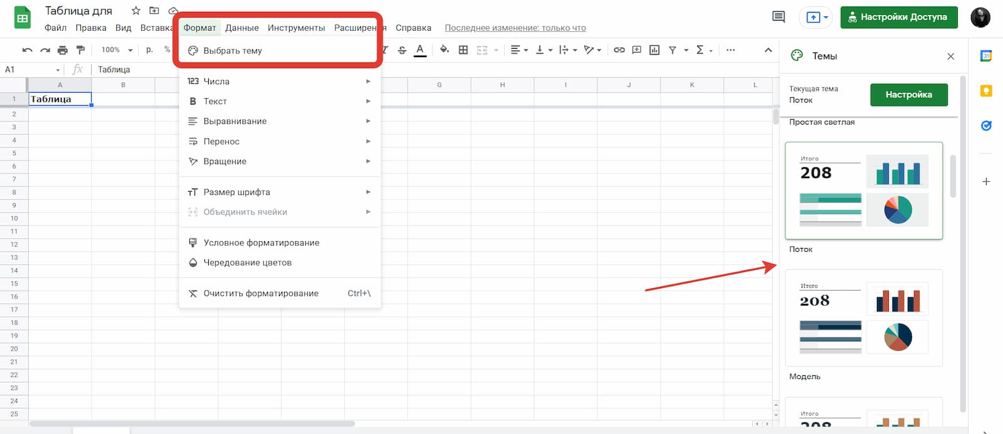Click the Borders grid icon
Screen dimensions: 1003x434
click(x=463, y=50)
